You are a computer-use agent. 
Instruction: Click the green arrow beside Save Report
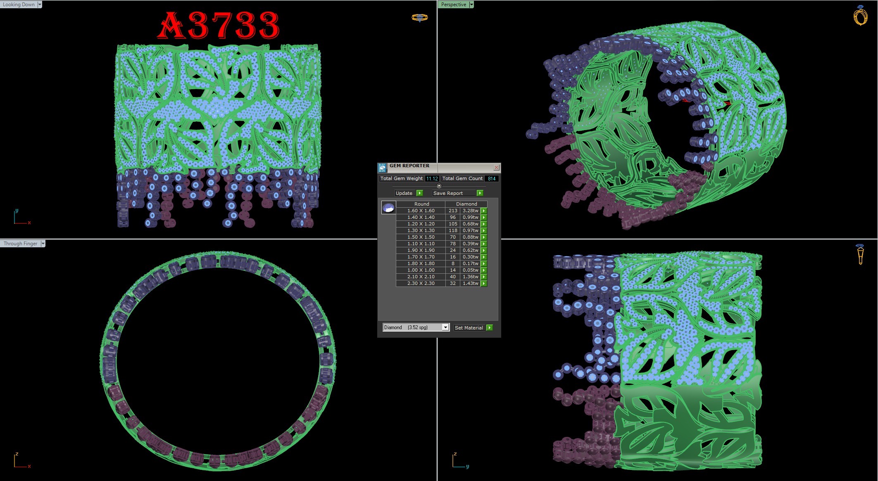click(480, 193)
